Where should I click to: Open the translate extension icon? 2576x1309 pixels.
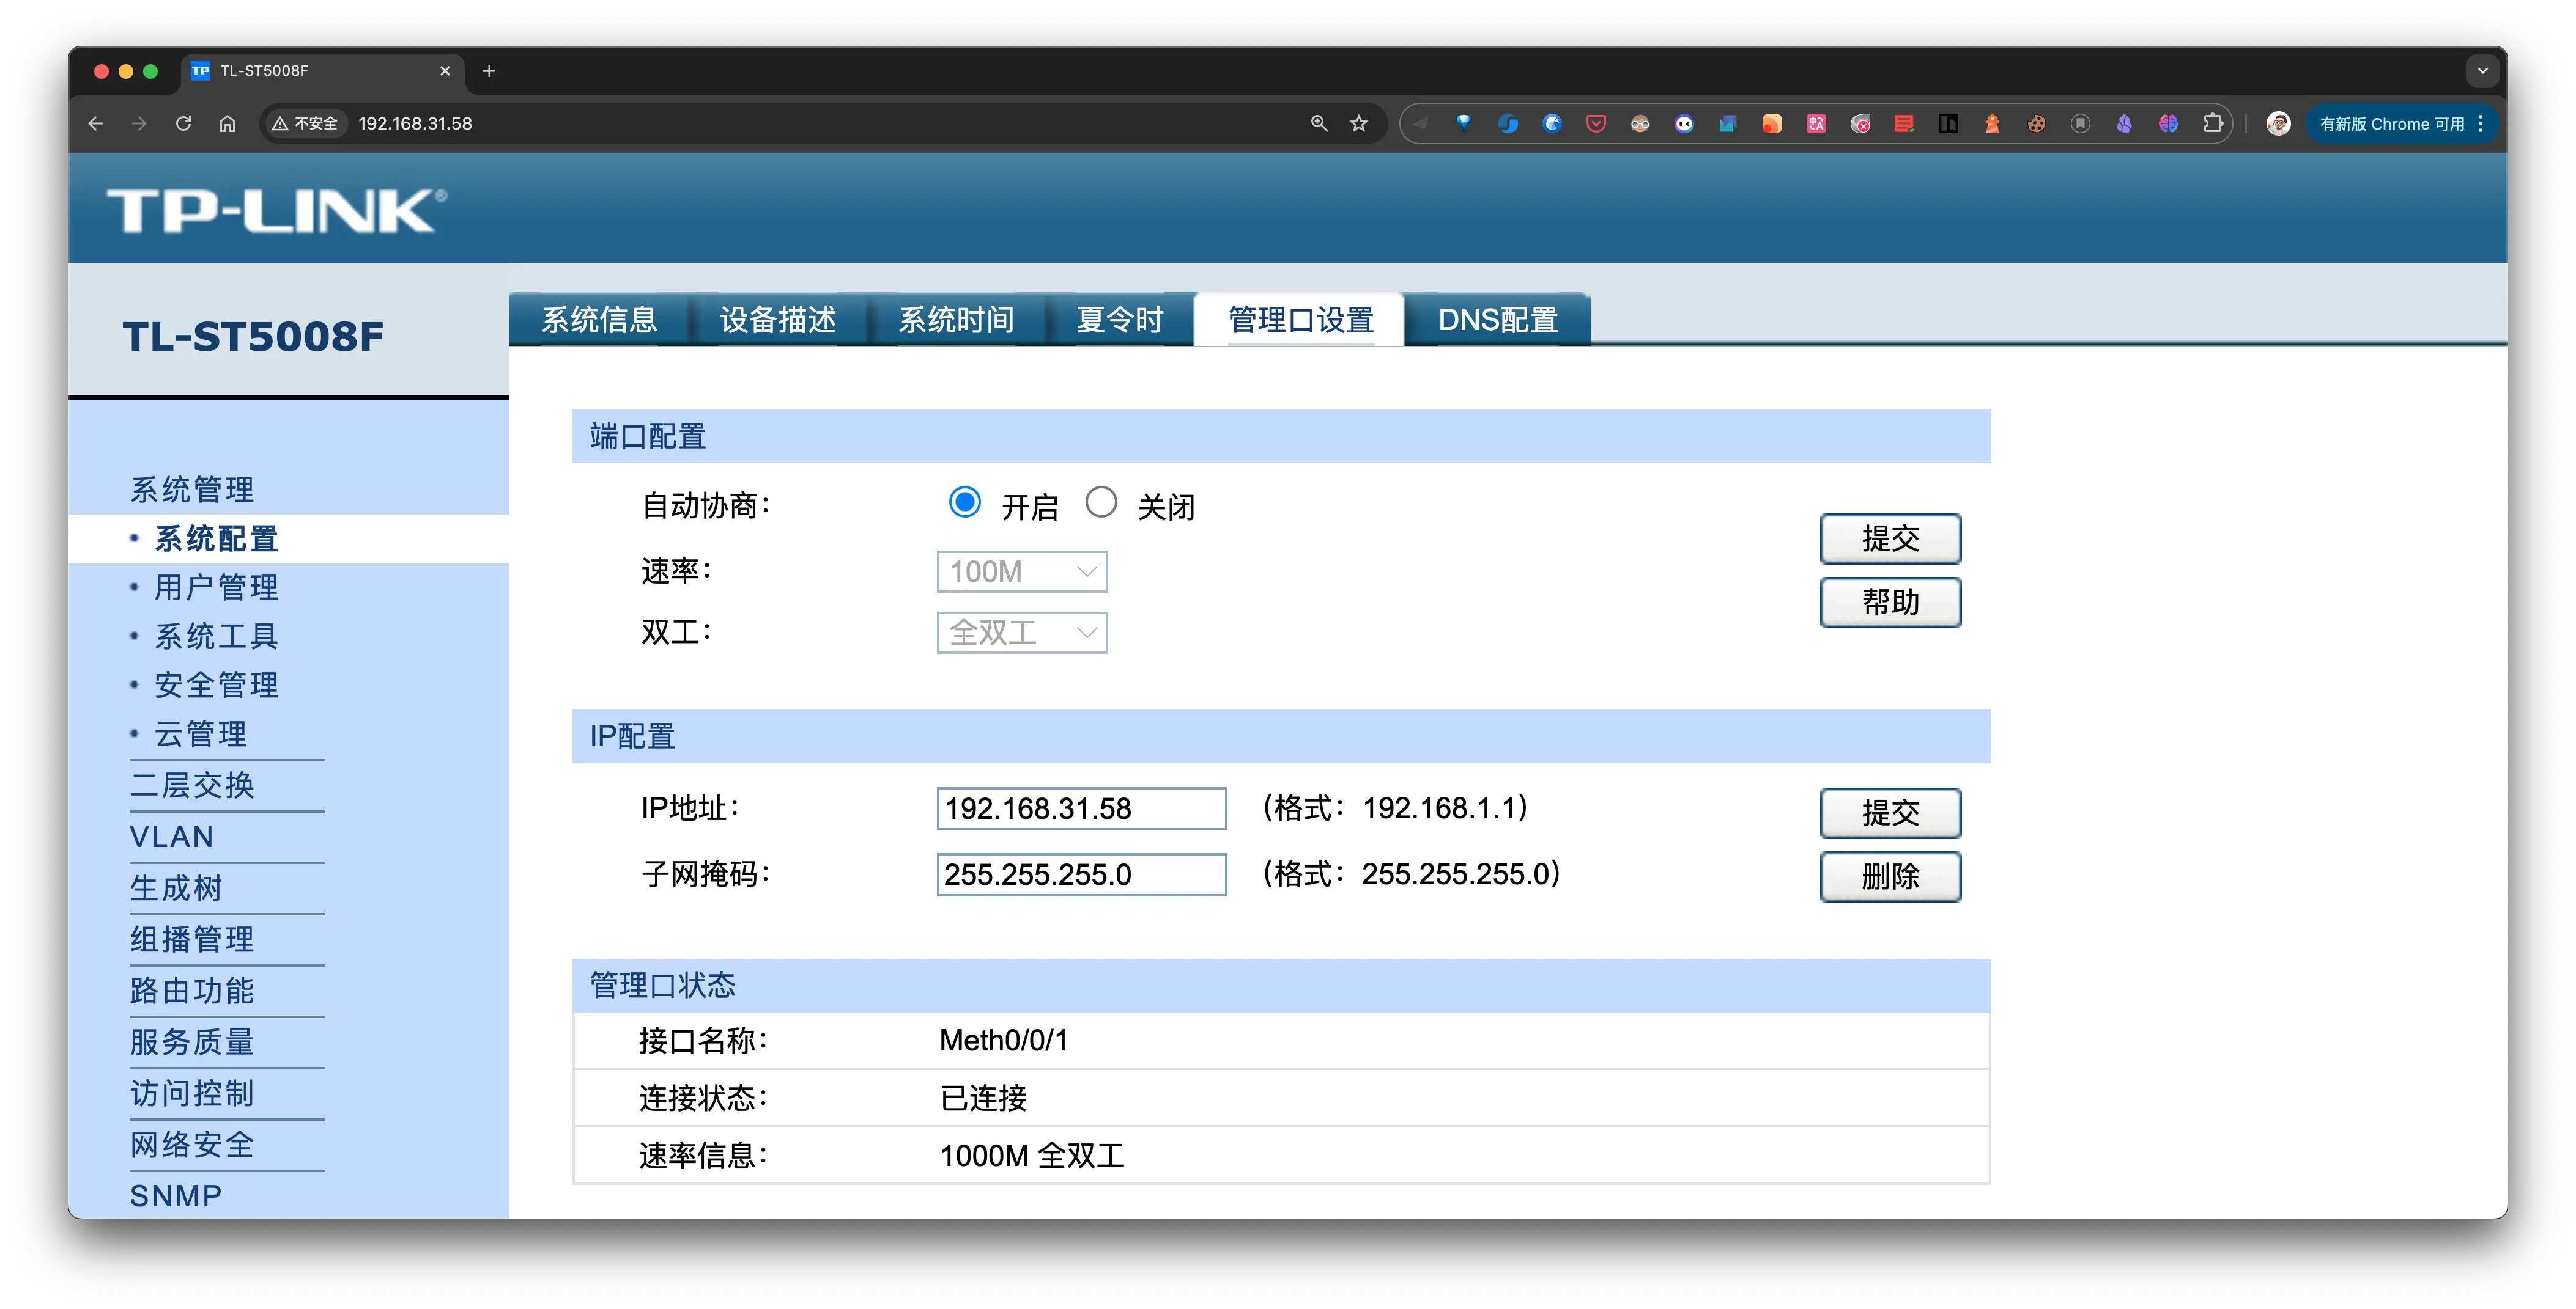[1817, 123]
